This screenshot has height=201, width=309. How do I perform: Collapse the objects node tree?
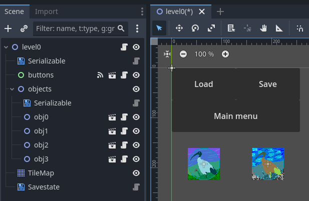click(x=12, y=89)
